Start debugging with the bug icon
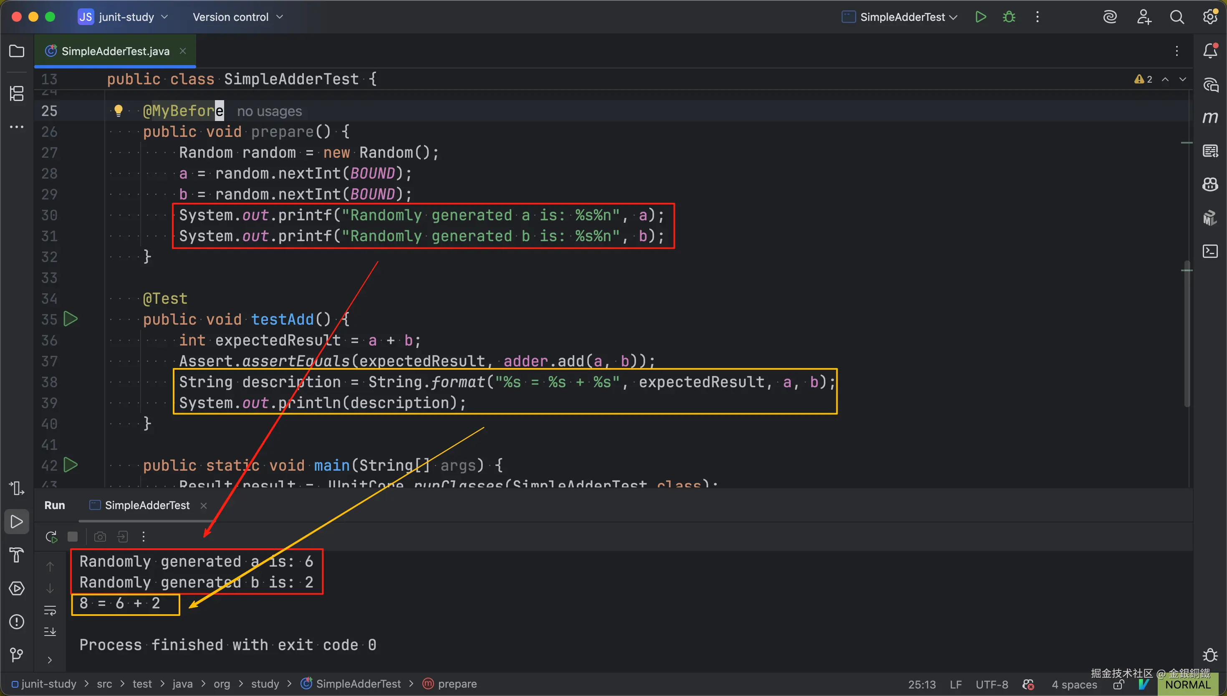1227x696 pixels. [x=1009, y=17]
